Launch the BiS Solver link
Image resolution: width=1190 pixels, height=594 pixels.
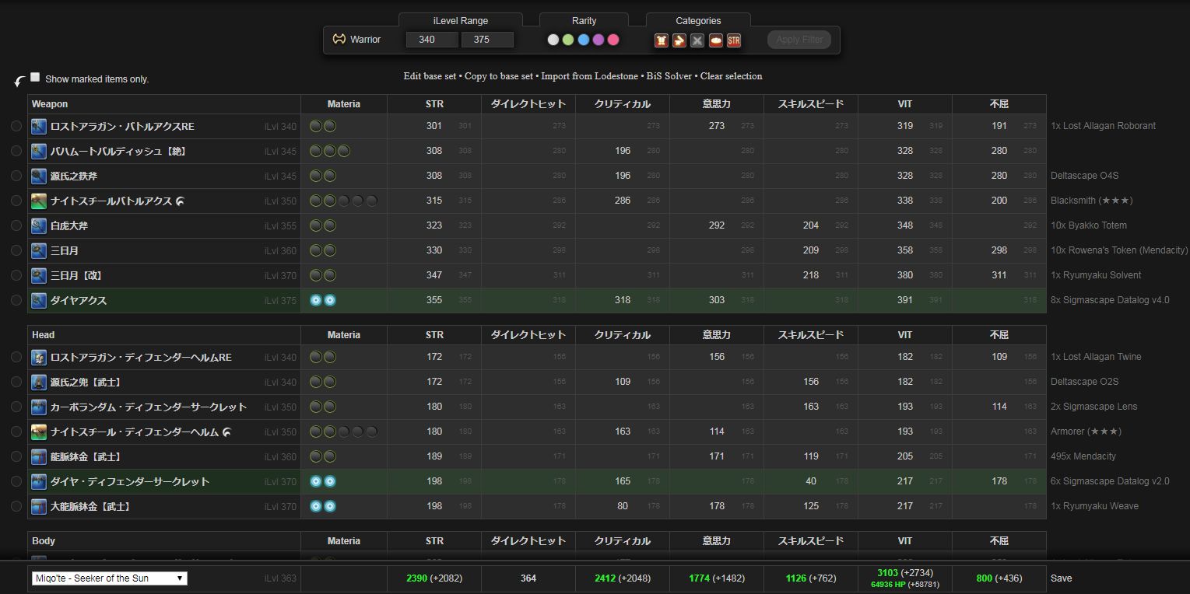point(669,76)
